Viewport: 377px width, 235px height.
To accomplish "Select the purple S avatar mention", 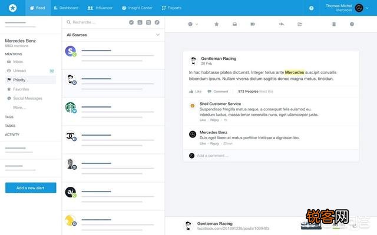I will tap(71, 51).
